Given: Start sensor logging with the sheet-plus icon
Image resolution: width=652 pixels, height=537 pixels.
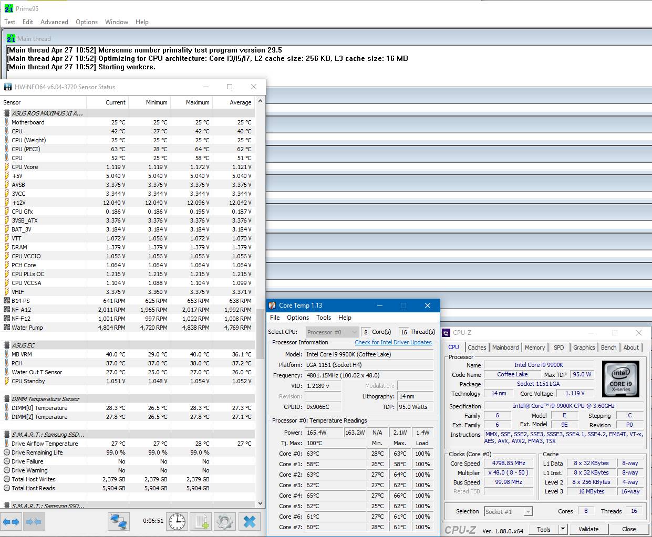Looking at the screenshot, I should [x=201, y=522].
